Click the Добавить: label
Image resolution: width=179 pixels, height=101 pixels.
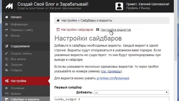point(84,92)
